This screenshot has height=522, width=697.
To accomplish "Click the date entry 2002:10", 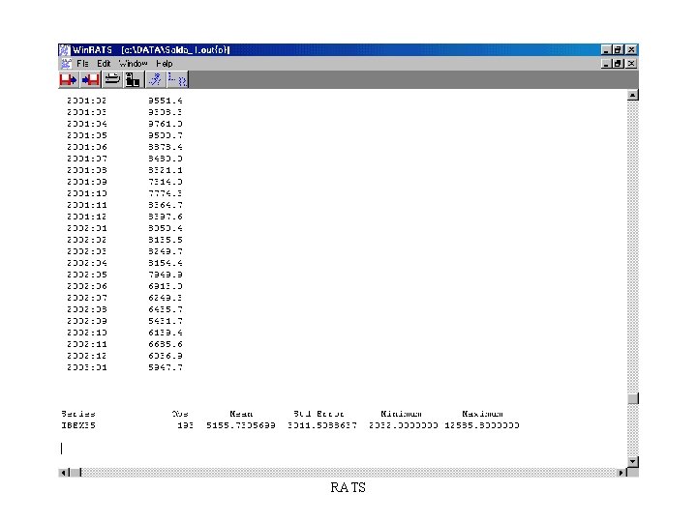I will point(87,333).
